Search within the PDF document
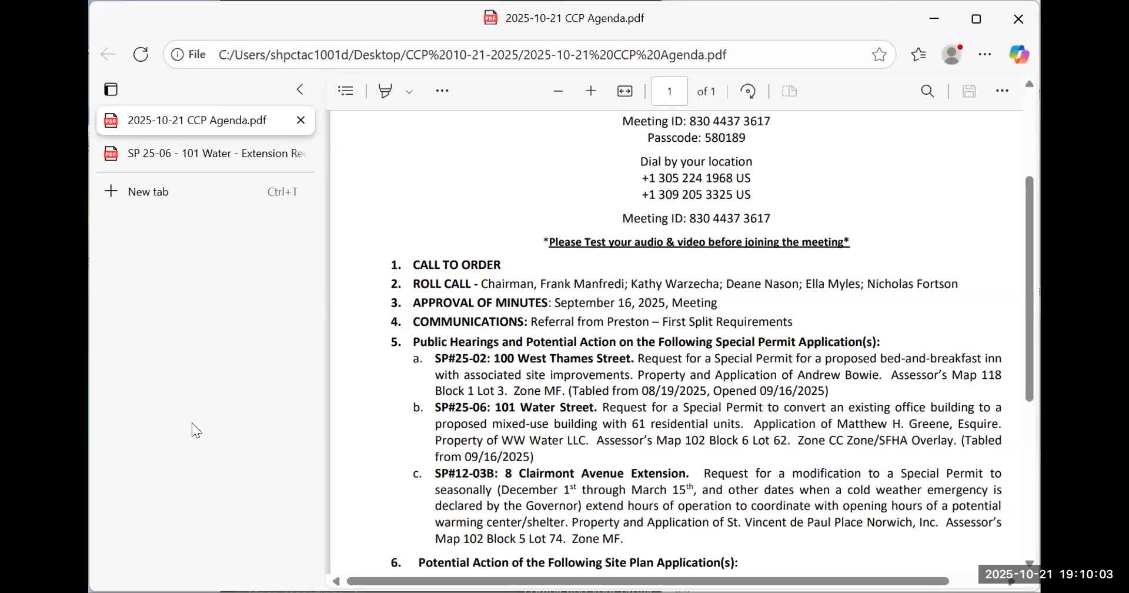Viewport: 1129px width, 593px height. pos(927,91)
